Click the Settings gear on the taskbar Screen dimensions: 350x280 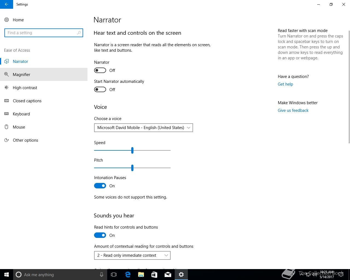181,275
